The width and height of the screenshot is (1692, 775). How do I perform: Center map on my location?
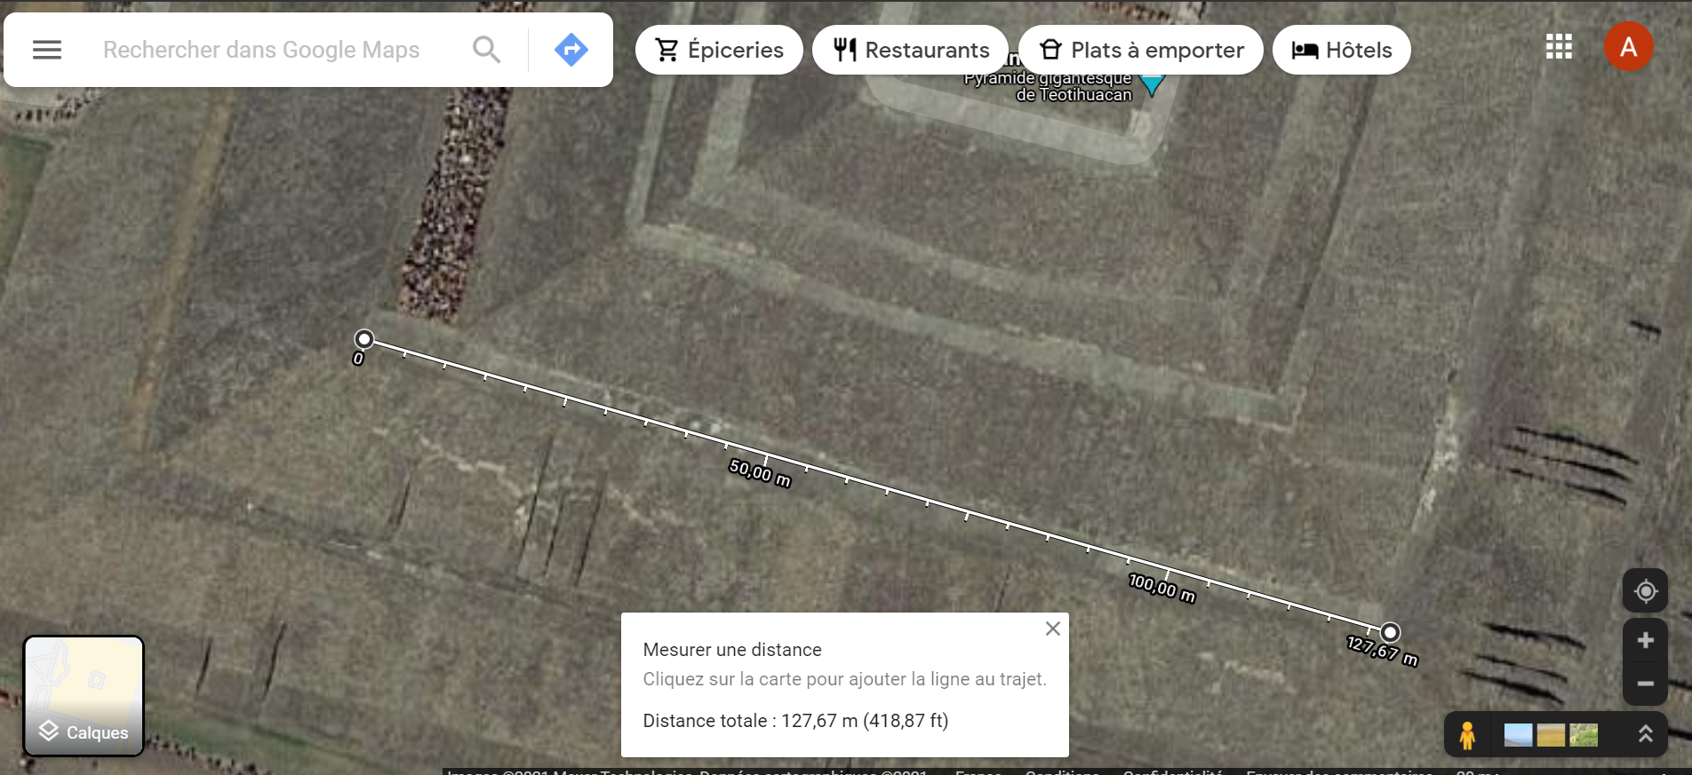1645,591
